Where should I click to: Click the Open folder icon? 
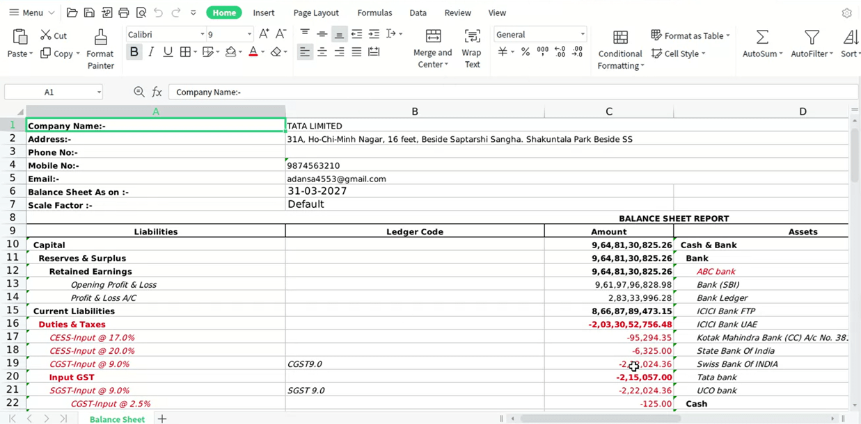pos(72,13)
